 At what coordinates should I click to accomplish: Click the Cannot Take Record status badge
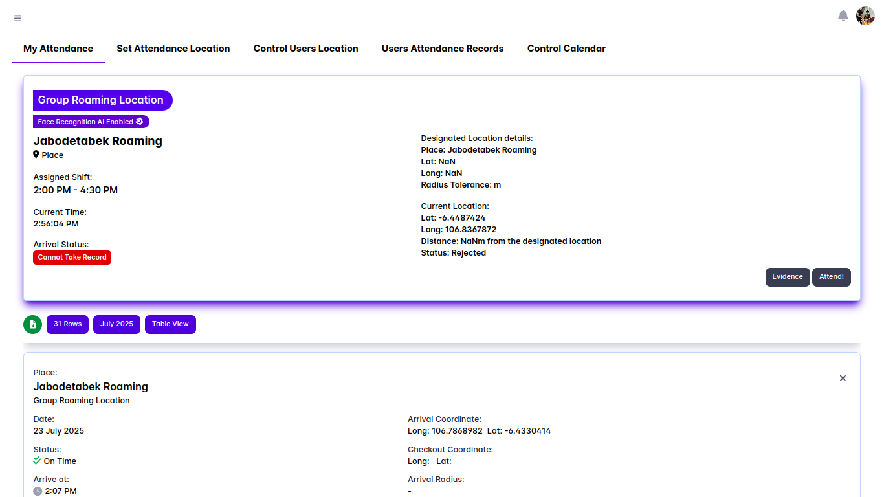click(72, 258)
